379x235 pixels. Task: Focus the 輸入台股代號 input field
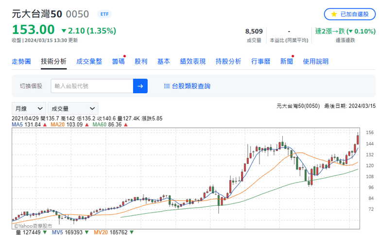[92, 86]
